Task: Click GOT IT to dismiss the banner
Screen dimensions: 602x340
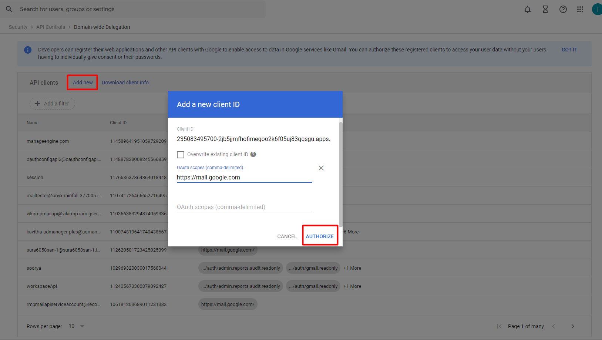Action: coord(569,49)
